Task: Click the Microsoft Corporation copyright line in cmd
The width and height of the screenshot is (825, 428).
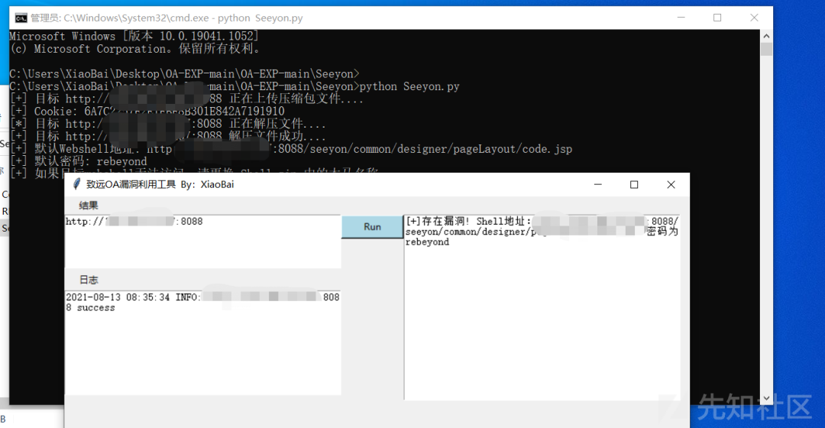Action: click(135, 48)
